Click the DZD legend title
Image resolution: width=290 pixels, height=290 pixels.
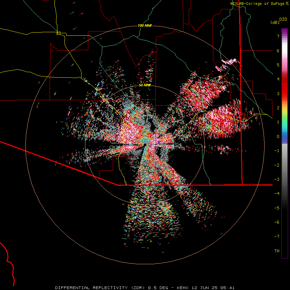point(283,19)
